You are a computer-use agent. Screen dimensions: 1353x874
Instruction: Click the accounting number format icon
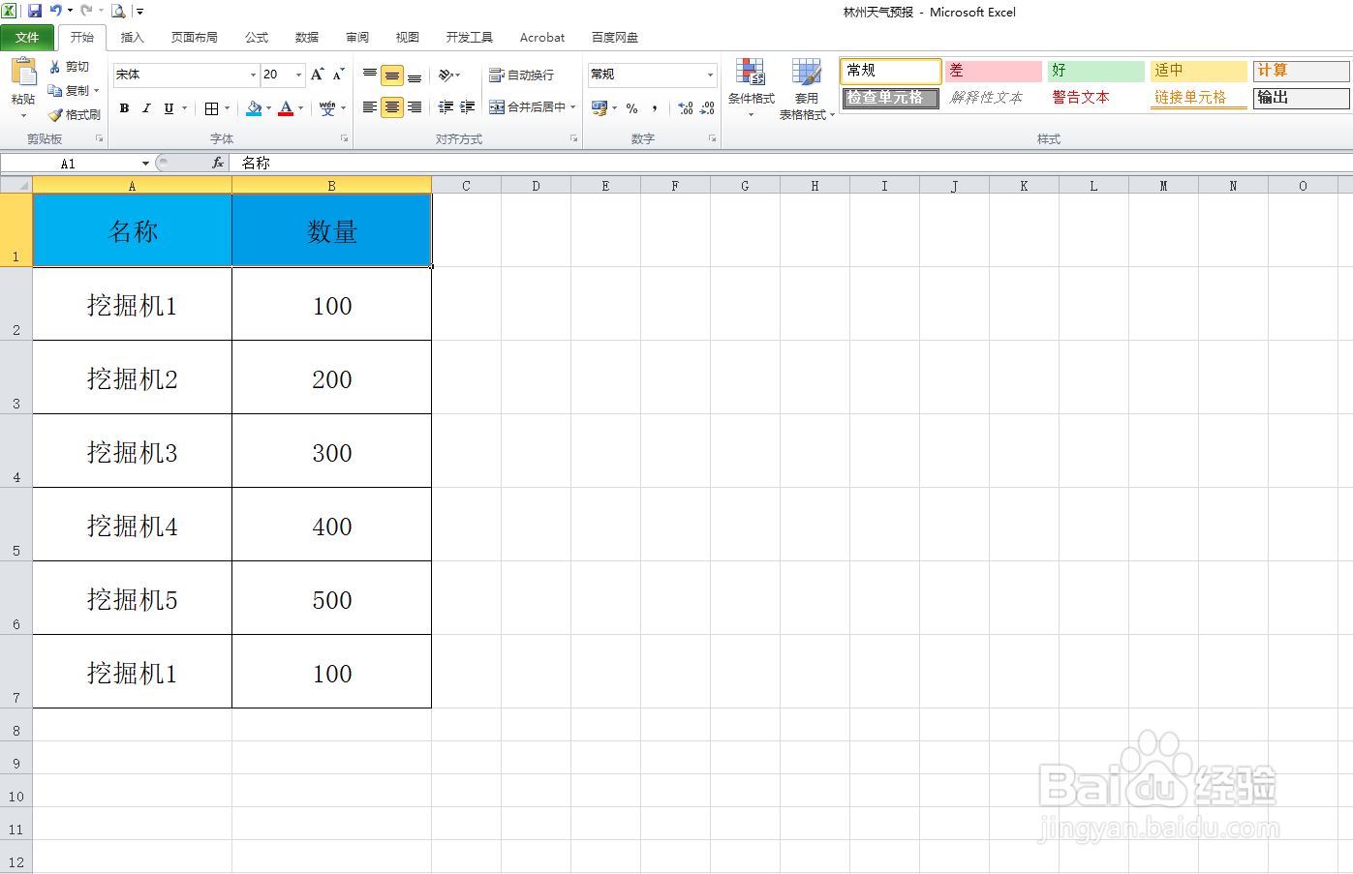(600, 108)
